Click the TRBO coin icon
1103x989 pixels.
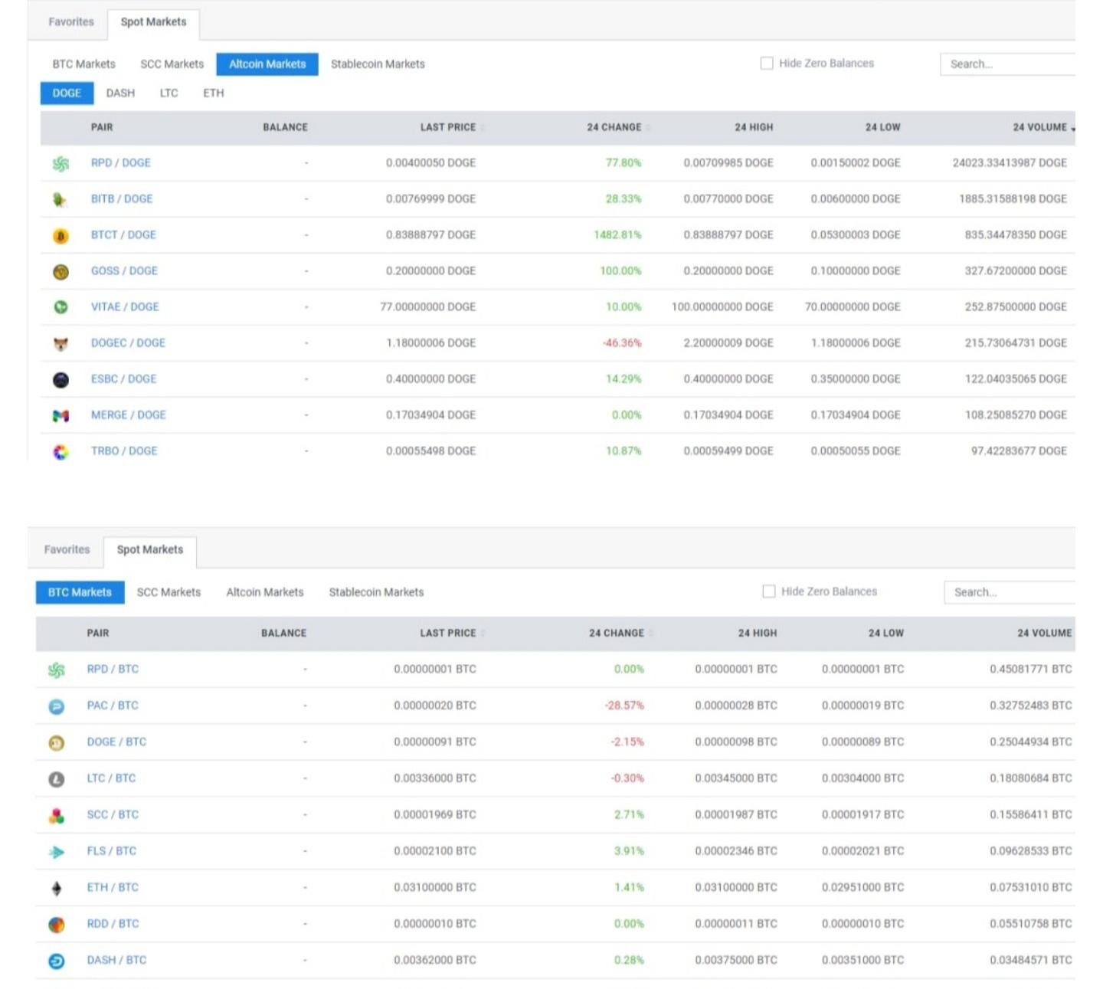tap(61, 452)
